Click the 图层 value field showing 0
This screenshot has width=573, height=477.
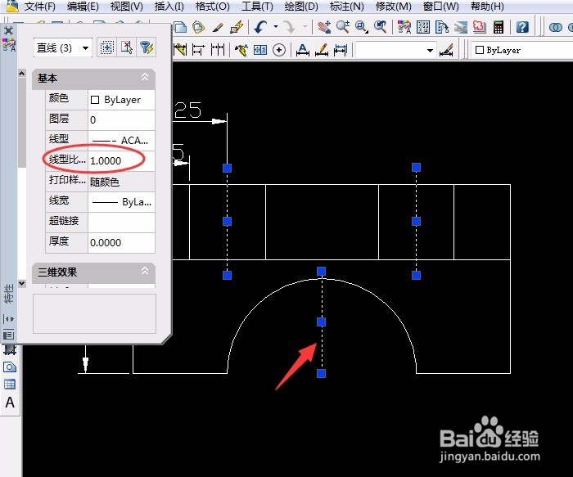click(x=121, y=119)
